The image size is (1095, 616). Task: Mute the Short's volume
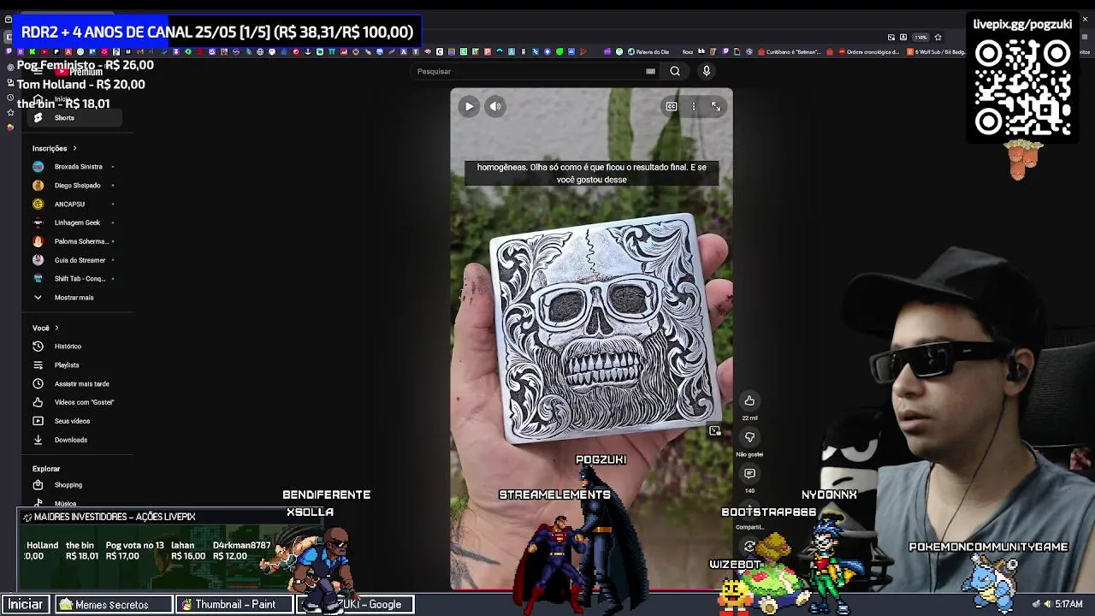pyautogui.click(x=495, y=106)
